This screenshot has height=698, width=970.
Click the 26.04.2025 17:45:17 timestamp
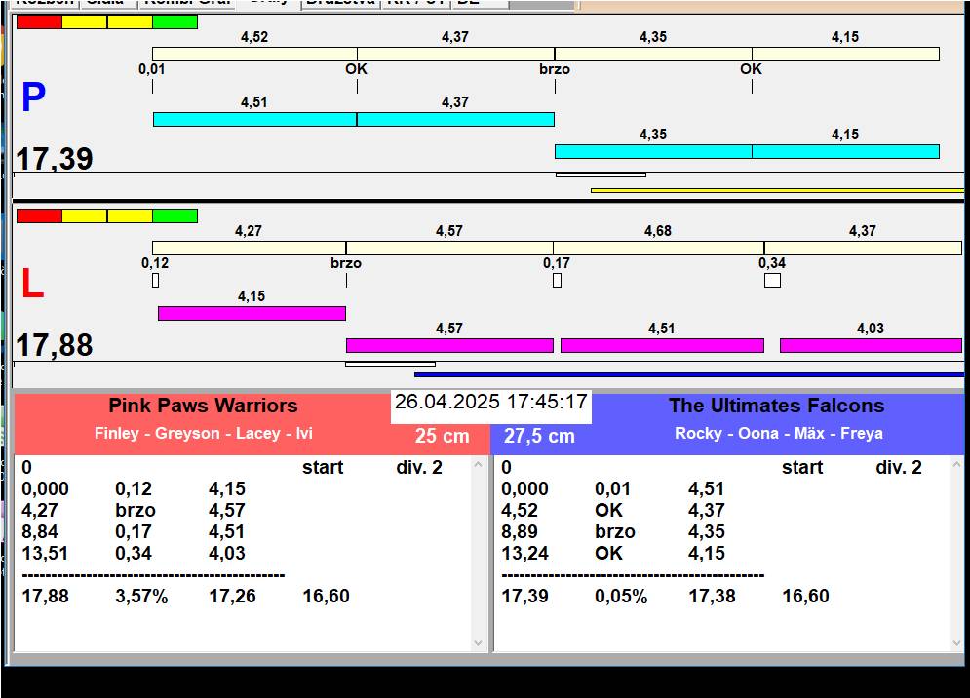[490, 402]
